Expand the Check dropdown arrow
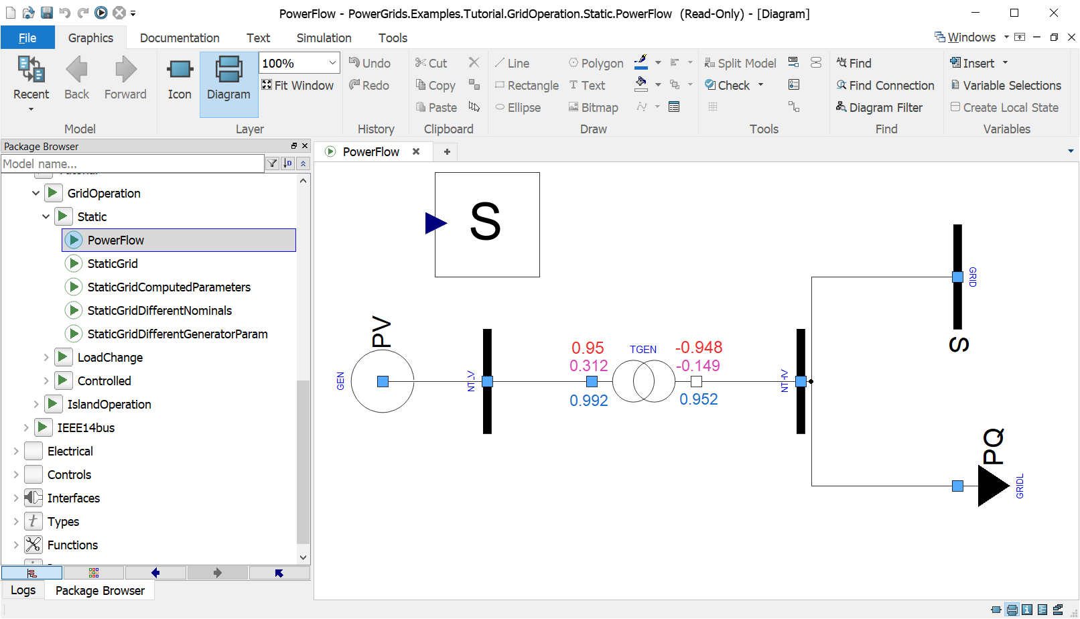Screen dimensions: 1080x619 pos(760,85)
